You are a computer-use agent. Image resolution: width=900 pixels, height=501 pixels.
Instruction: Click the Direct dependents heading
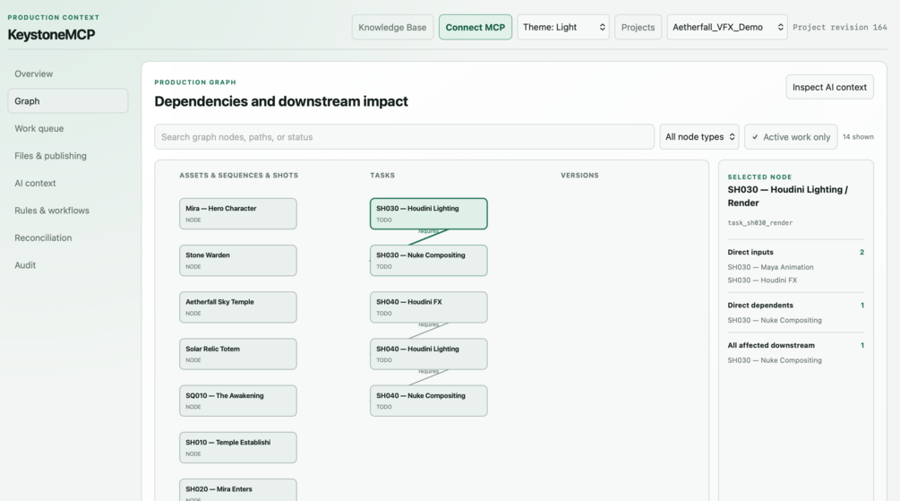click(x=760, y=305)
